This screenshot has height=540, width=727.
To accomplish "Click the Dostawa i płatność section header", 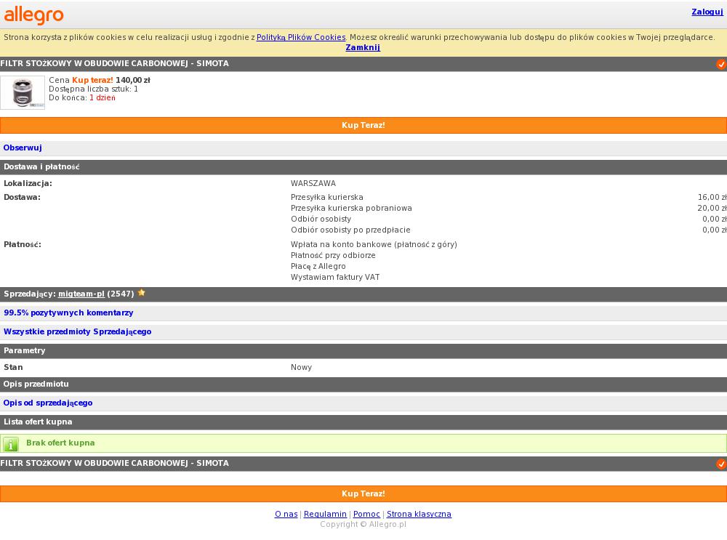I will (363, 167).
